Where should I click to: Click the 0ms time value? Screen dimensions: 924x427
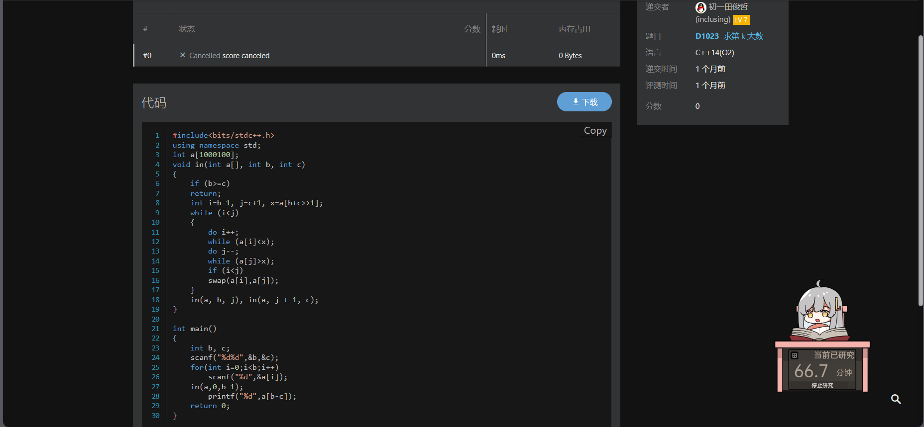(498, 56)
